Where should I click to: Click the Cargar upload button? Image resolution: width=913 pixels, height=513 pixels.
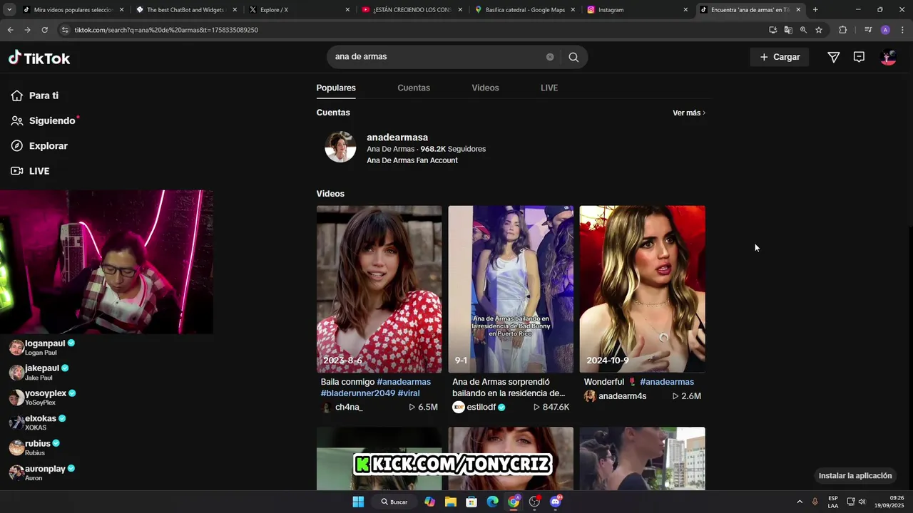tap(779, 57)
